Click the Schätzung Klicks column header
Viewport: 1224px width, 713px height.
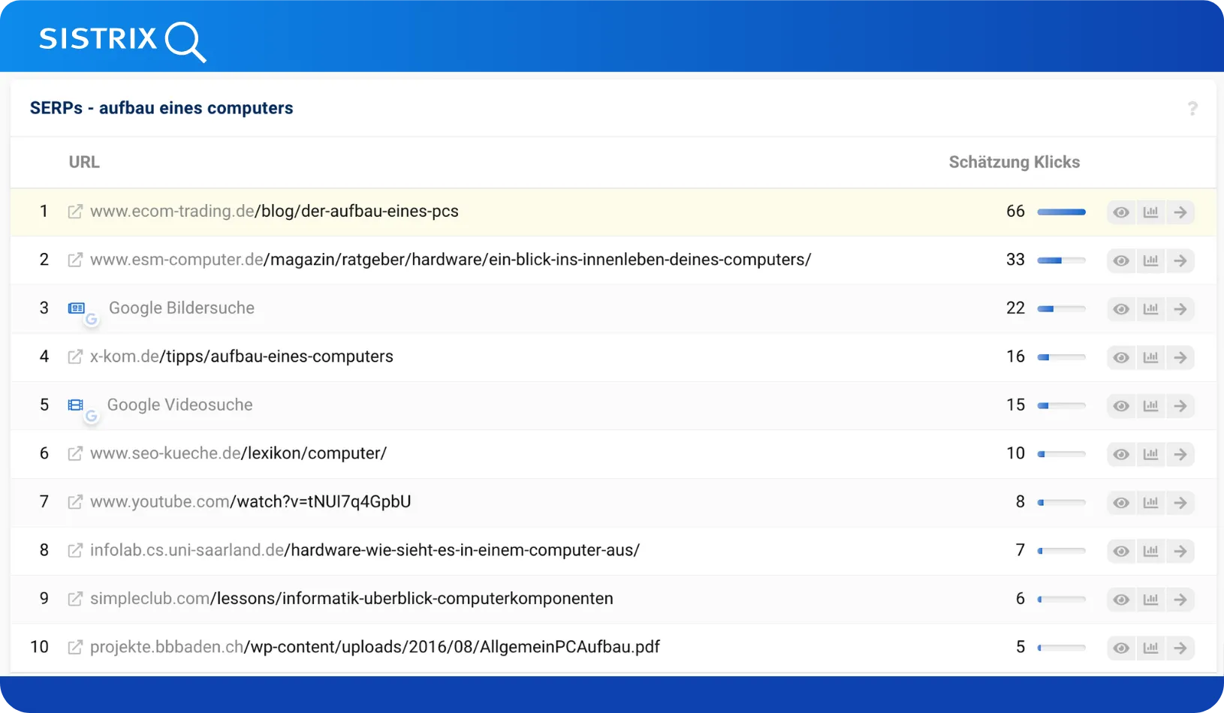pyautogui.click(x=1014, y=162)
